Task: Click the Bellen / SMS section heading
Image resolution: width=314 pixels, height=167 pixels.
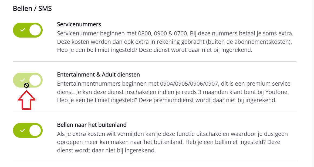Action: click(32, 9)
